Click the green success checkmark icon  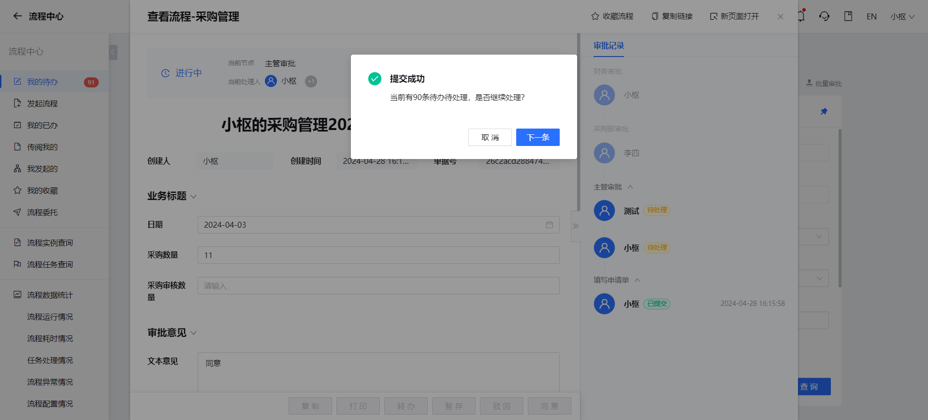click(x=375, y=78)
